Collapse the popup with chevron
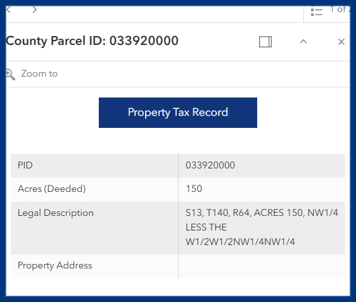Viewport: 356px width, 302px height. (x=303, y=42)
